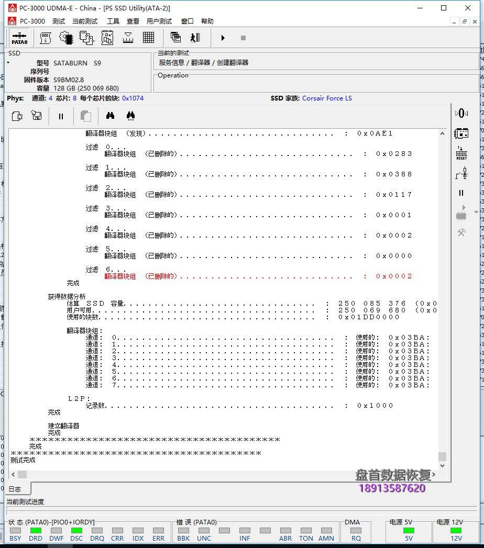484x548 pixels.
Task: Click the 测试完成 log line
Action: (23, 460)
